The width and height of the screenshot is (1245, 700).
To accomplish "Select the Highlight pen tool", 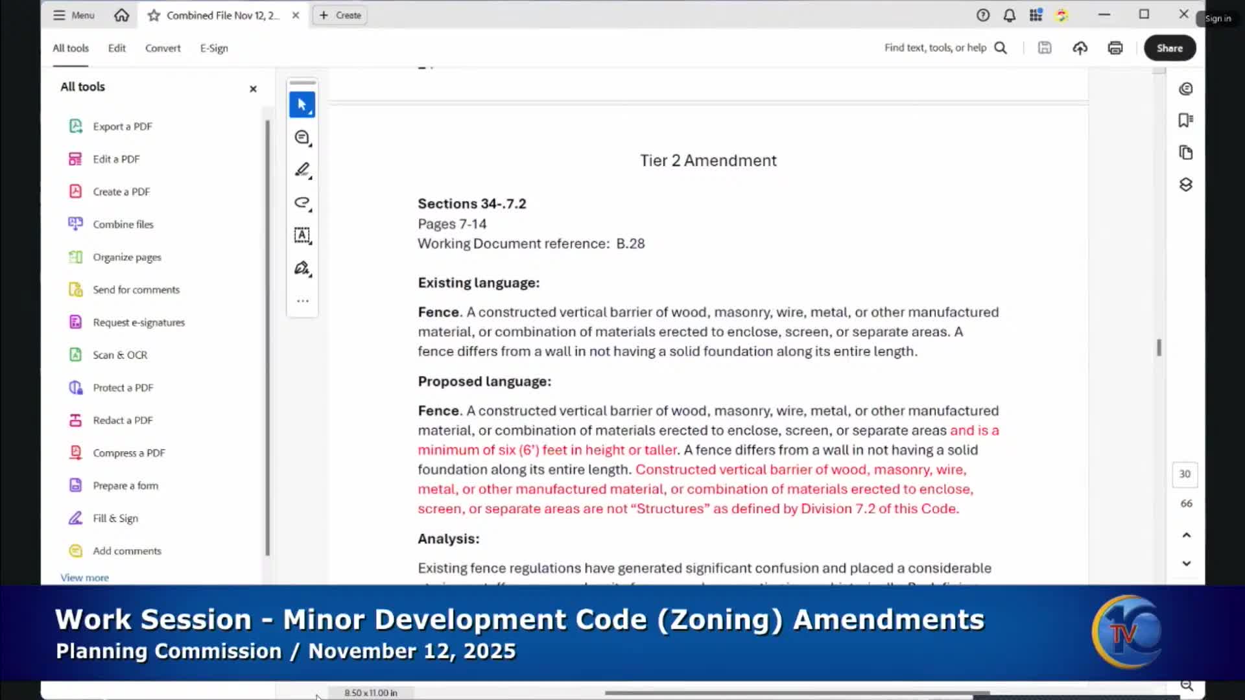I will click(x=302, y=169).
